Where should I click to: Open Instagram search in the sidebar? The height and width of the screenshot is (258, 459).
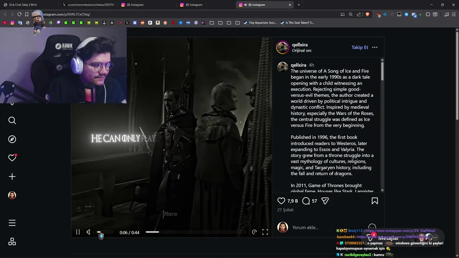[x=12, y=120]
